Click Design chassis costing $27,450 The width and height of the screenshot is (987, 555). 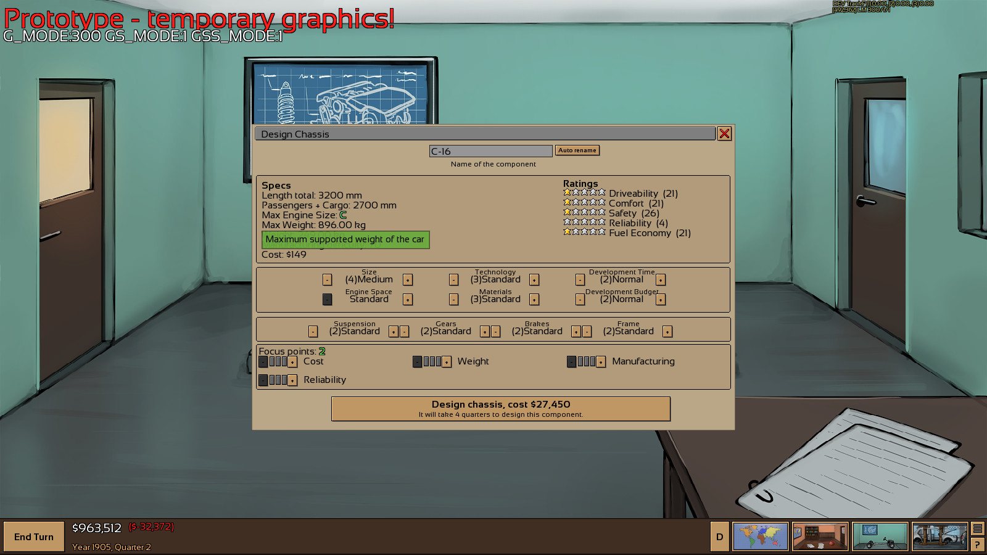point(500,408)
